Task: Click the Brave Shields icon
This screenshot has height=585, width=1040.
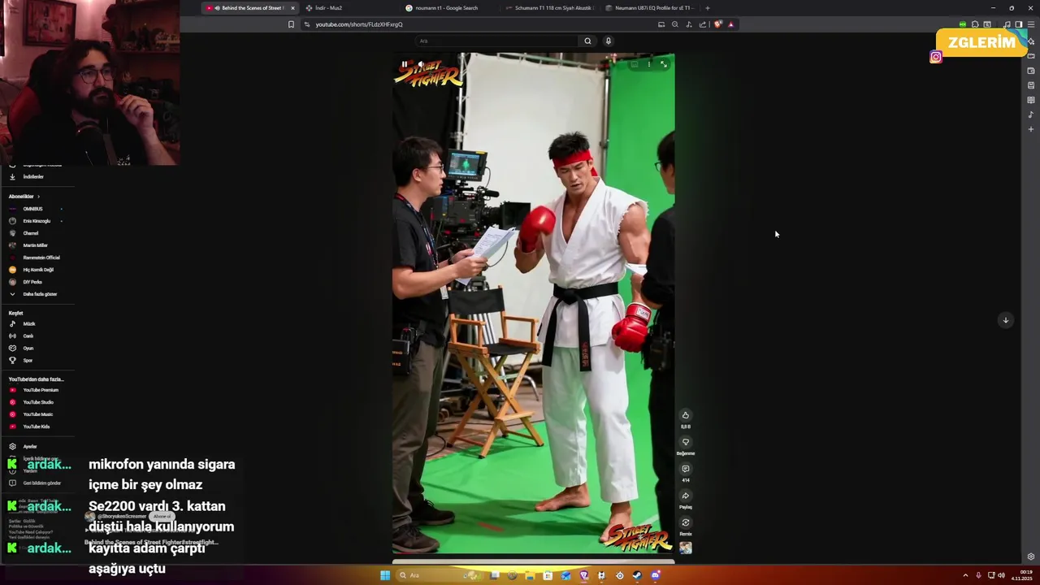Action: [x=717, y=24]
